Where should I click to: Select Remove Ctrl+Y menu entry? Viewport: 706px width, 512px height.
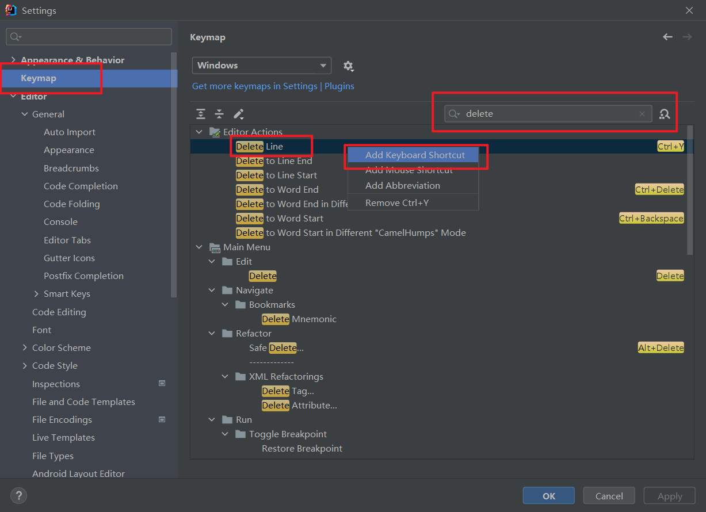(396, 202)
